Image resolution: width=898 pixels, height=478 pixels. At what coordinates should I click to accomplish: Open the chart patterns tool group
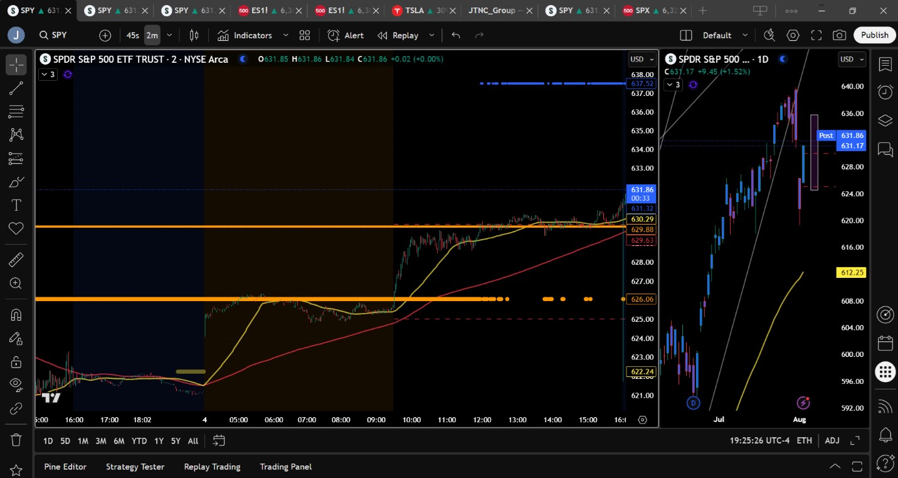click(16, 135)
